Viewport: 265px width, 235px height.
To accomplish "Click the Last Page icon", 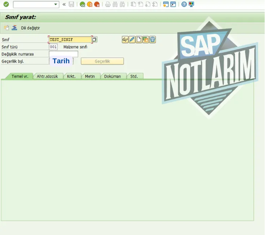I will click(155, 4).
